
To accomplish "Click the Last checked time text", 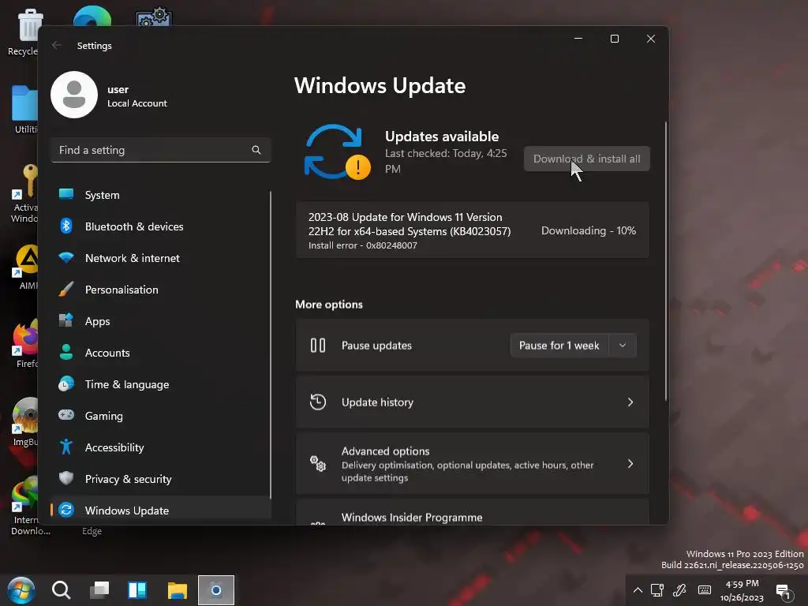I will click(x=446, y=161).
